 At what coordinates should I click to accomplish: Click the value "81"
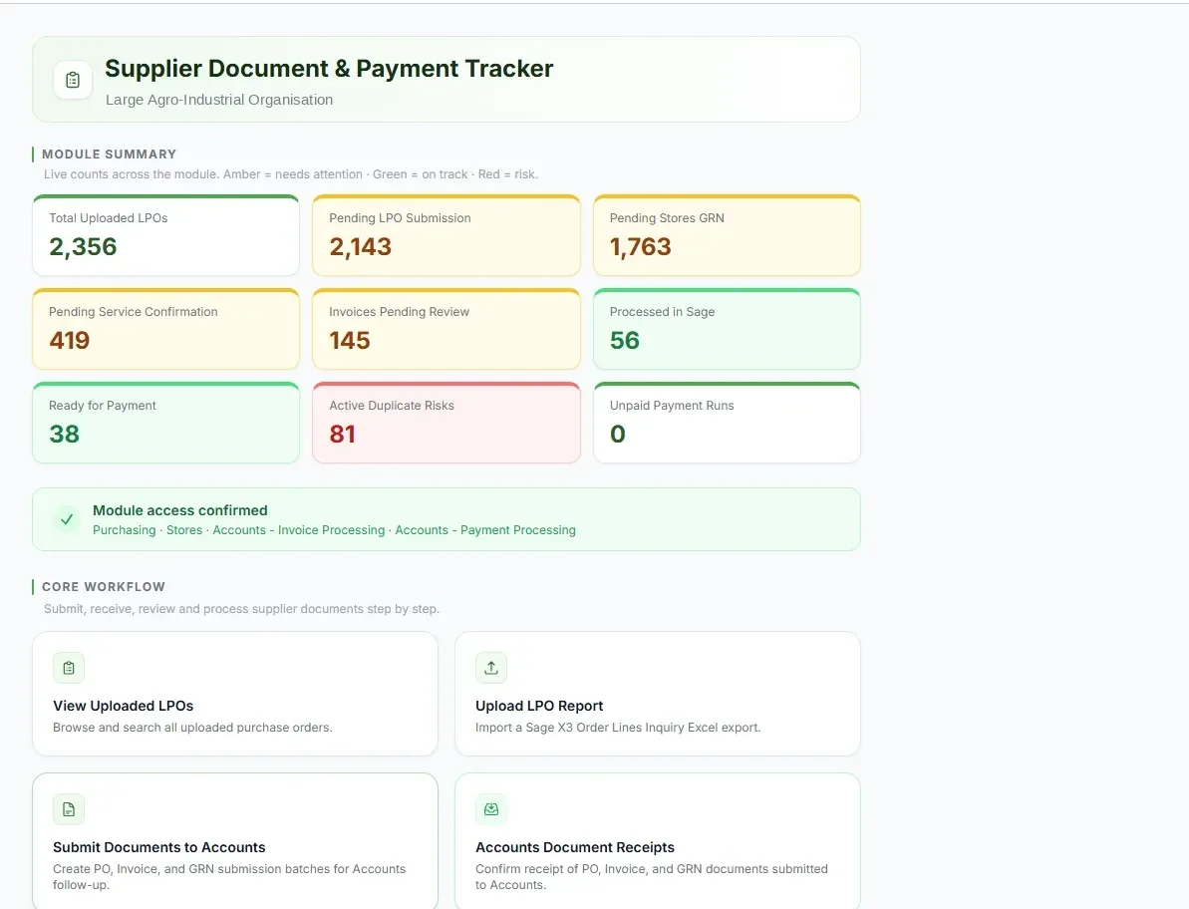[x=343, y=435]
